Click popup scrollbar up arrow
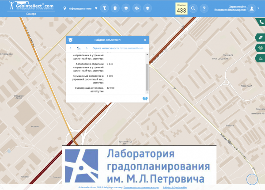This screenshot has width=265, height=190. (x=147, y=54)
